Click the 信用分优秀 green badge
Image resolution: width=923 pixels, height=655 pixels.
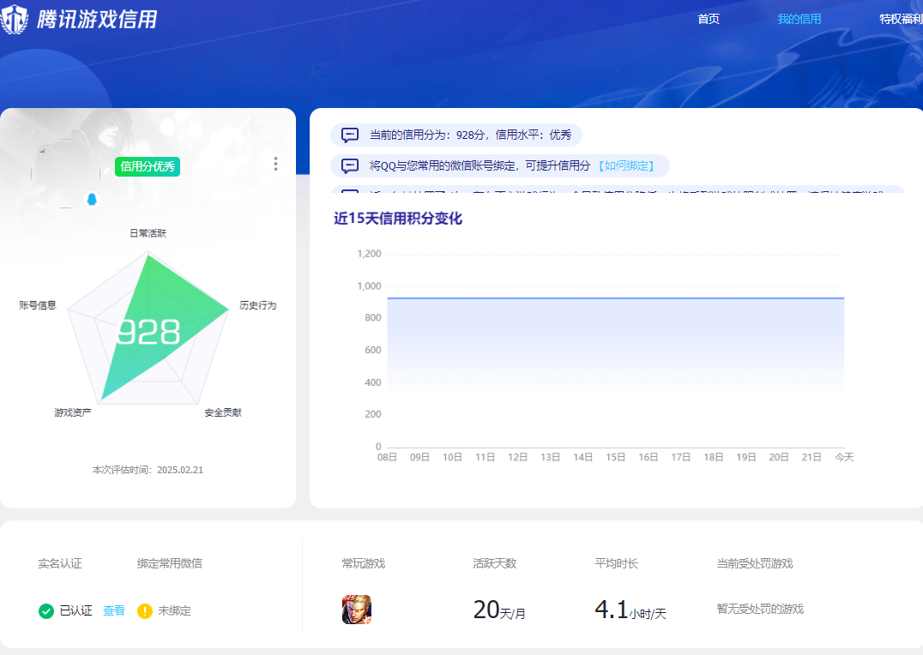pos(148,166)
